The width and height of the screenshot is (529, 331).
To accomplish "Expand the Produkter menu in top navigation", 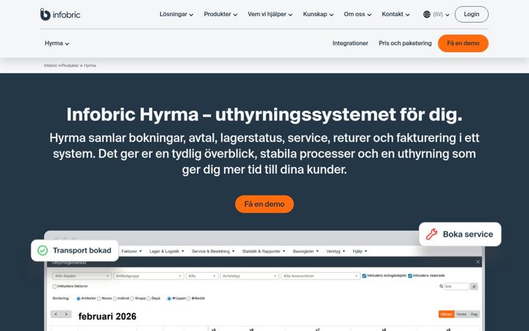I will [x=220, y=14].
